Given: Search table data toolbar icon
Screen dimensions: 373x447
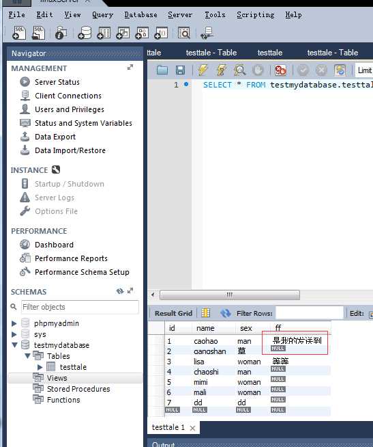Looking at the screenshot, I should [x=184, y=33].
